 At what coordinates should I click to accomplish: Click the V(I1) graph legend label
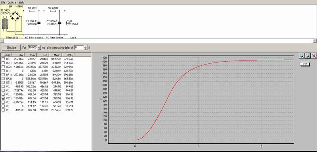[304, 64]
